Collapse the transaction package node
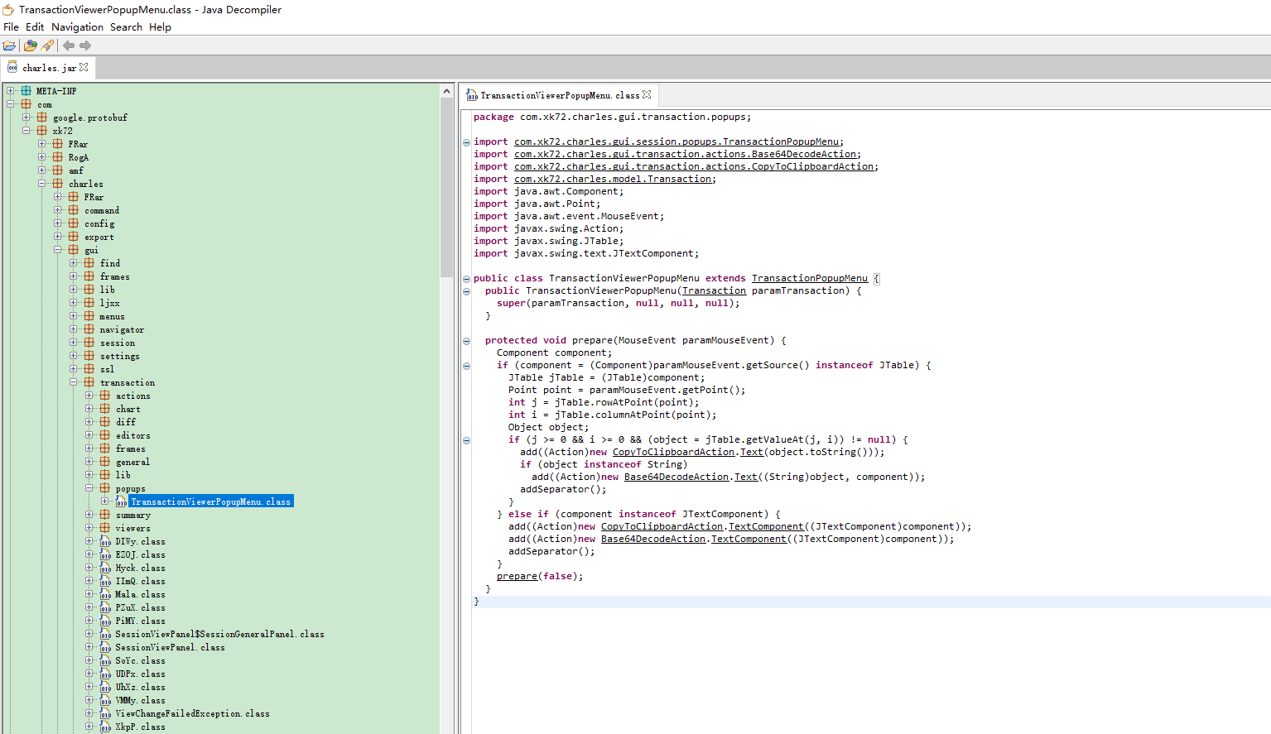1271x734 pixels. point(73,382)
